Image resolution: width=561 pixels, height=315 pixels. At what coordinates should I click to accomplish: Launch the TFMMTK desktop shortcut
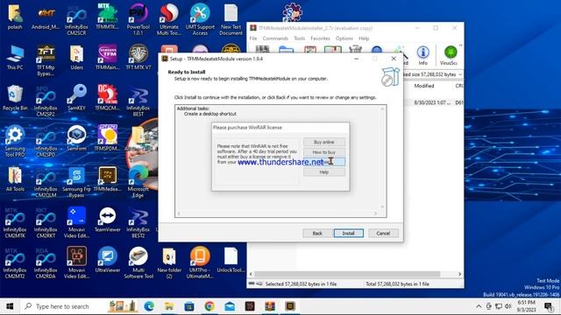pyautogui.click(x=107, y=17)
